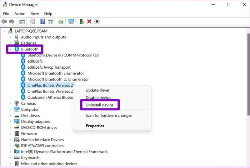Select Intel(R) Dynamic Platform and Thermal Framework
The image size is (250, 168).
click(x=64, y=151)
